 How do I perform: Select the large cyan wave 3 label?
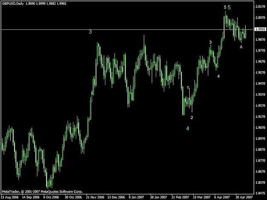(x=90, y=32)
